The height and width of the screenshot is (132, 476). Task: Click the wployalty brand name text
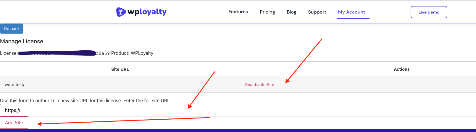147,12
